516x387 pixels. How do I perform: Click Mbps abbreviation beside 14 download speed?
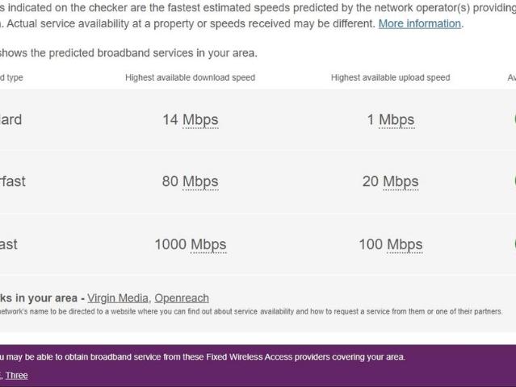click(x=200, y=120)
